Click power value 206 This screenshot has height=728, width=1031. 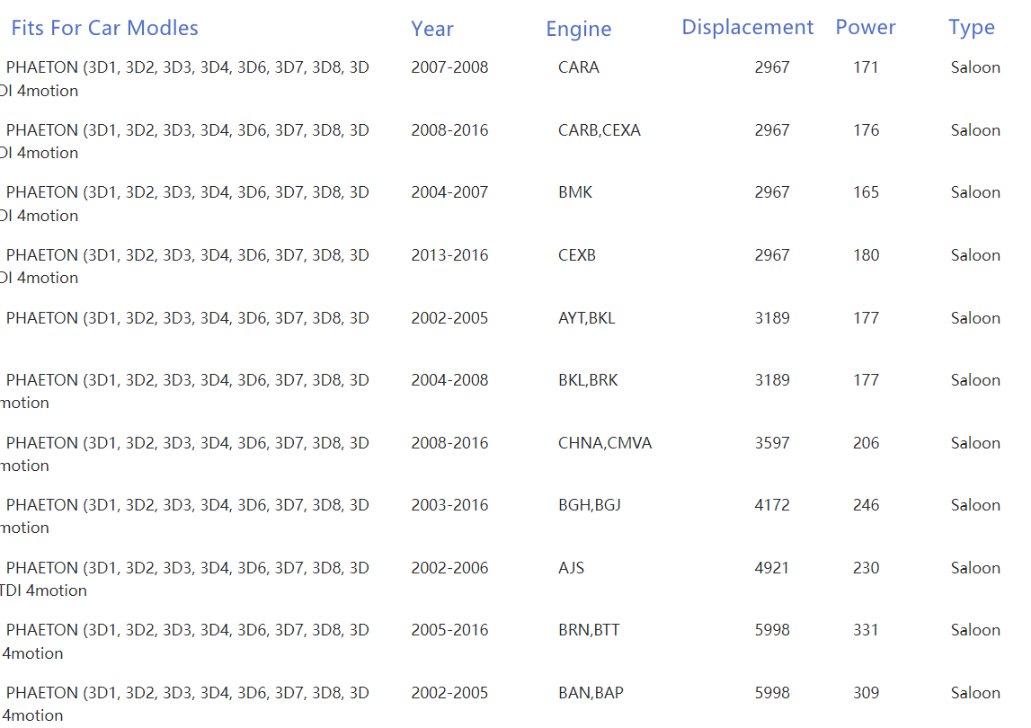click(x=866, y=443)
